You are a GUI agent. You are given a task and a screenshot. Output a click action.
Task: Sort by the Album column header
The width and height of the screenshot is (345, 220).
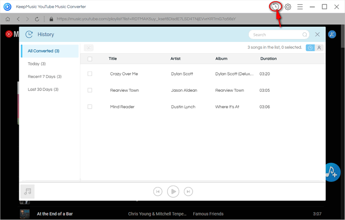(221, 59)
